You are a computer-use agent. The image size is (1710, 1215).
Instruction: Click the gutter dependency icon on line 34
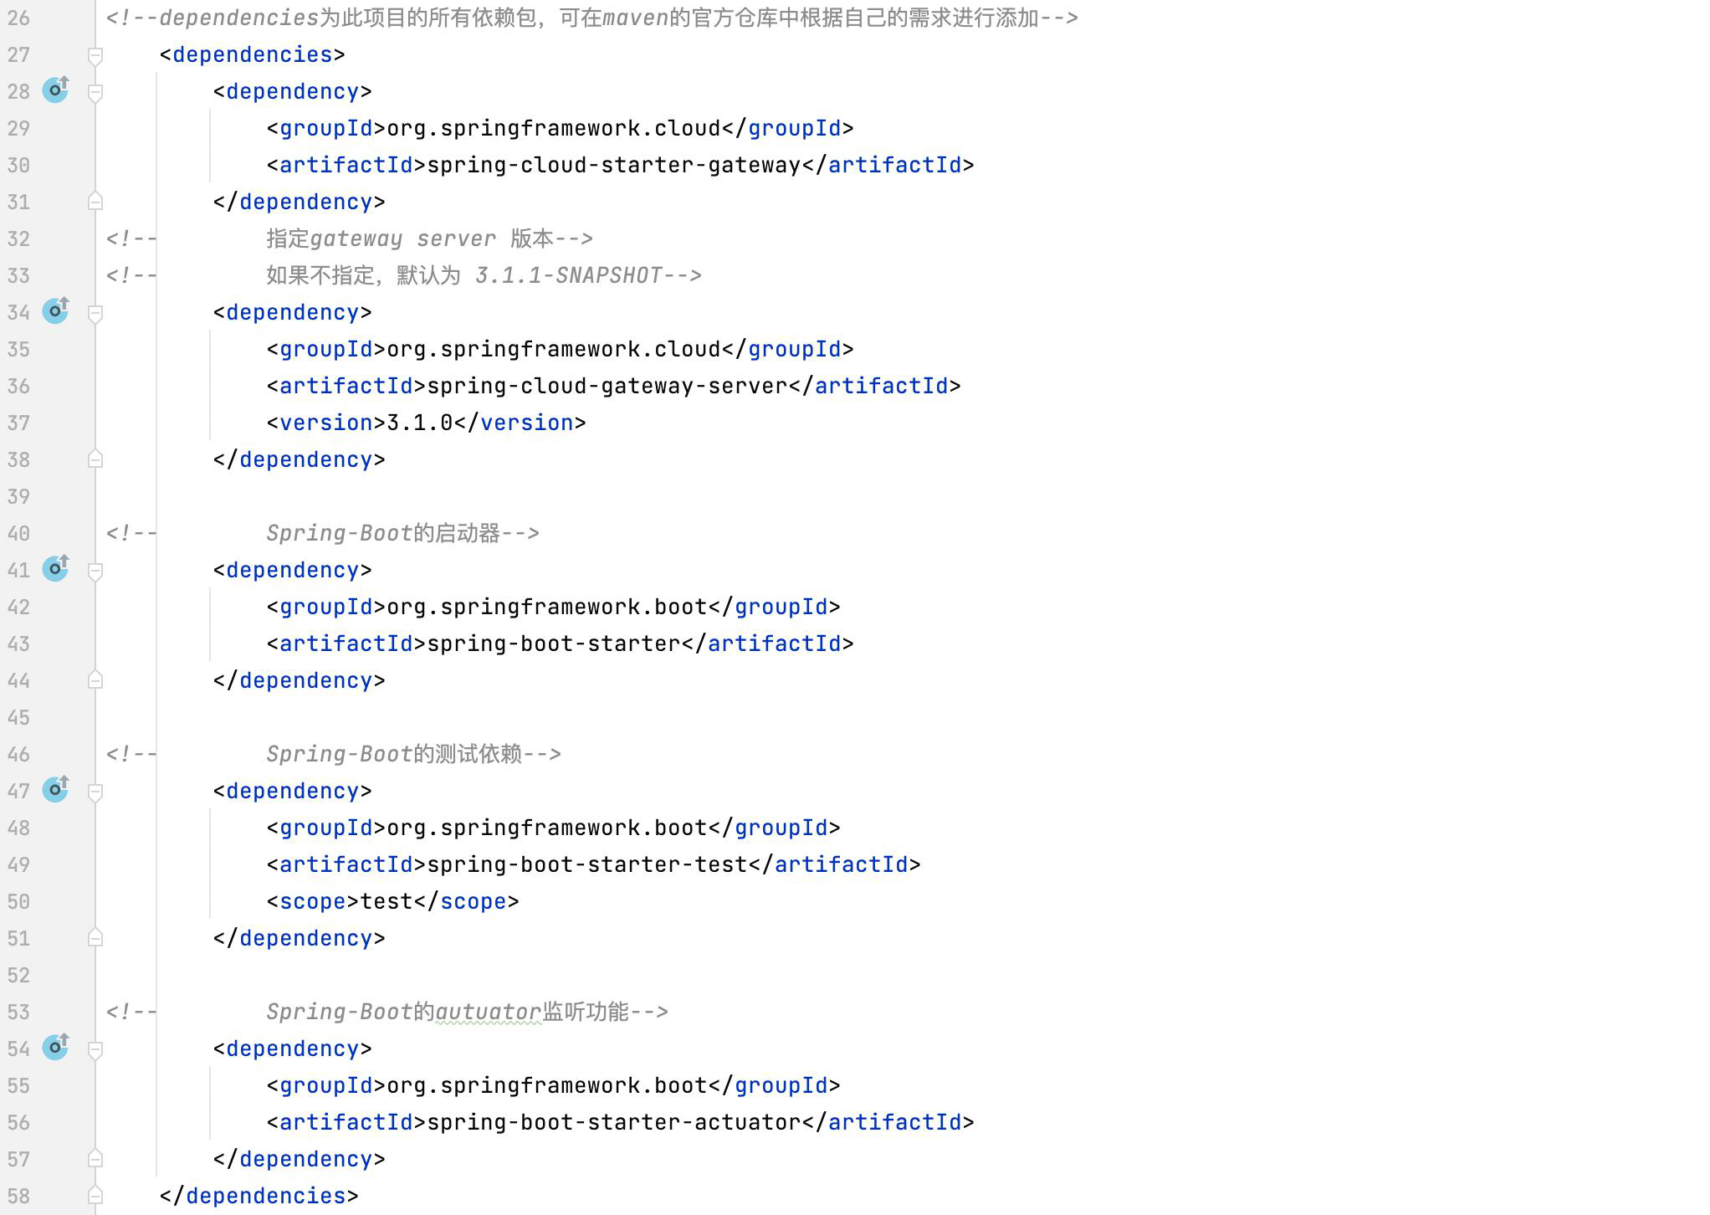click(x=55, y=310)
